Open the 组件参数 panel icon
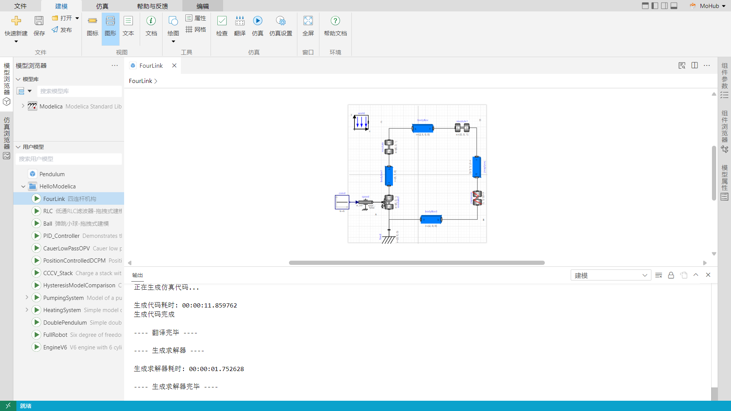The width and height of the screenshot is (731, 411). (725, 95)
